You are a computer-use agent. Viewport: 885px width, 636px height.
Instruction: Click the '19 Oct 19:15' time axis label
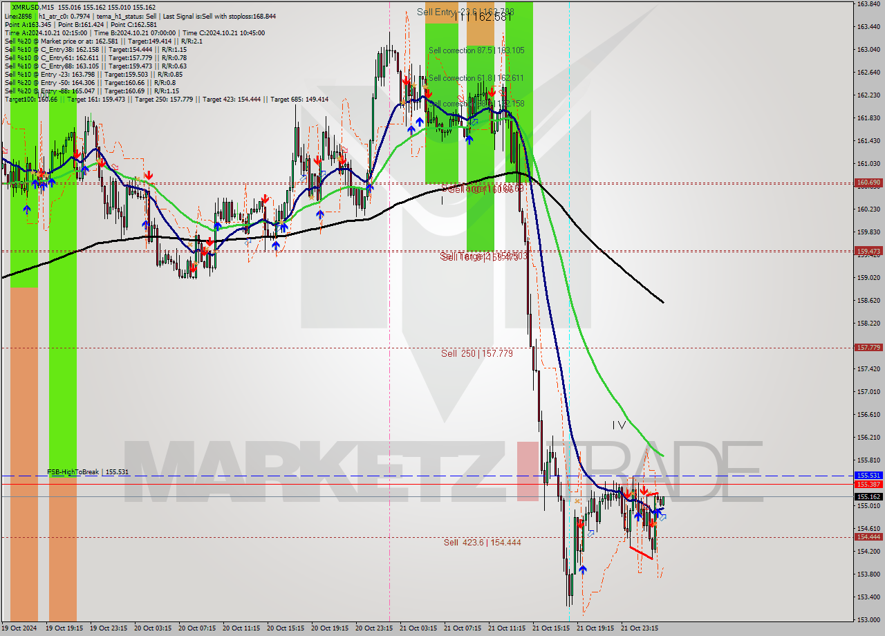click(x=64, y=628)
